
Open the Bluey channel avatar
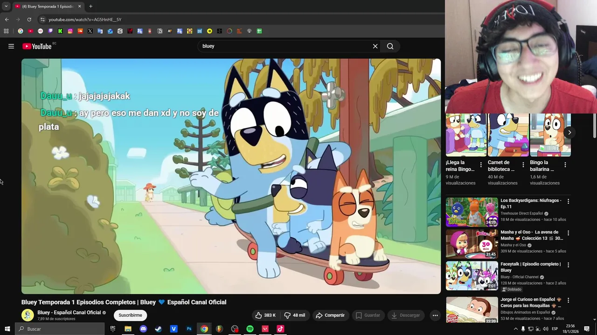[x=28, y=315]
